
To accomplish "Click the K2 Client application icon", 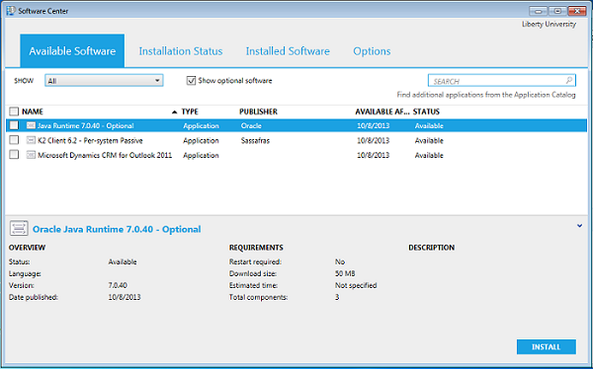I will [x=31, y=140].
